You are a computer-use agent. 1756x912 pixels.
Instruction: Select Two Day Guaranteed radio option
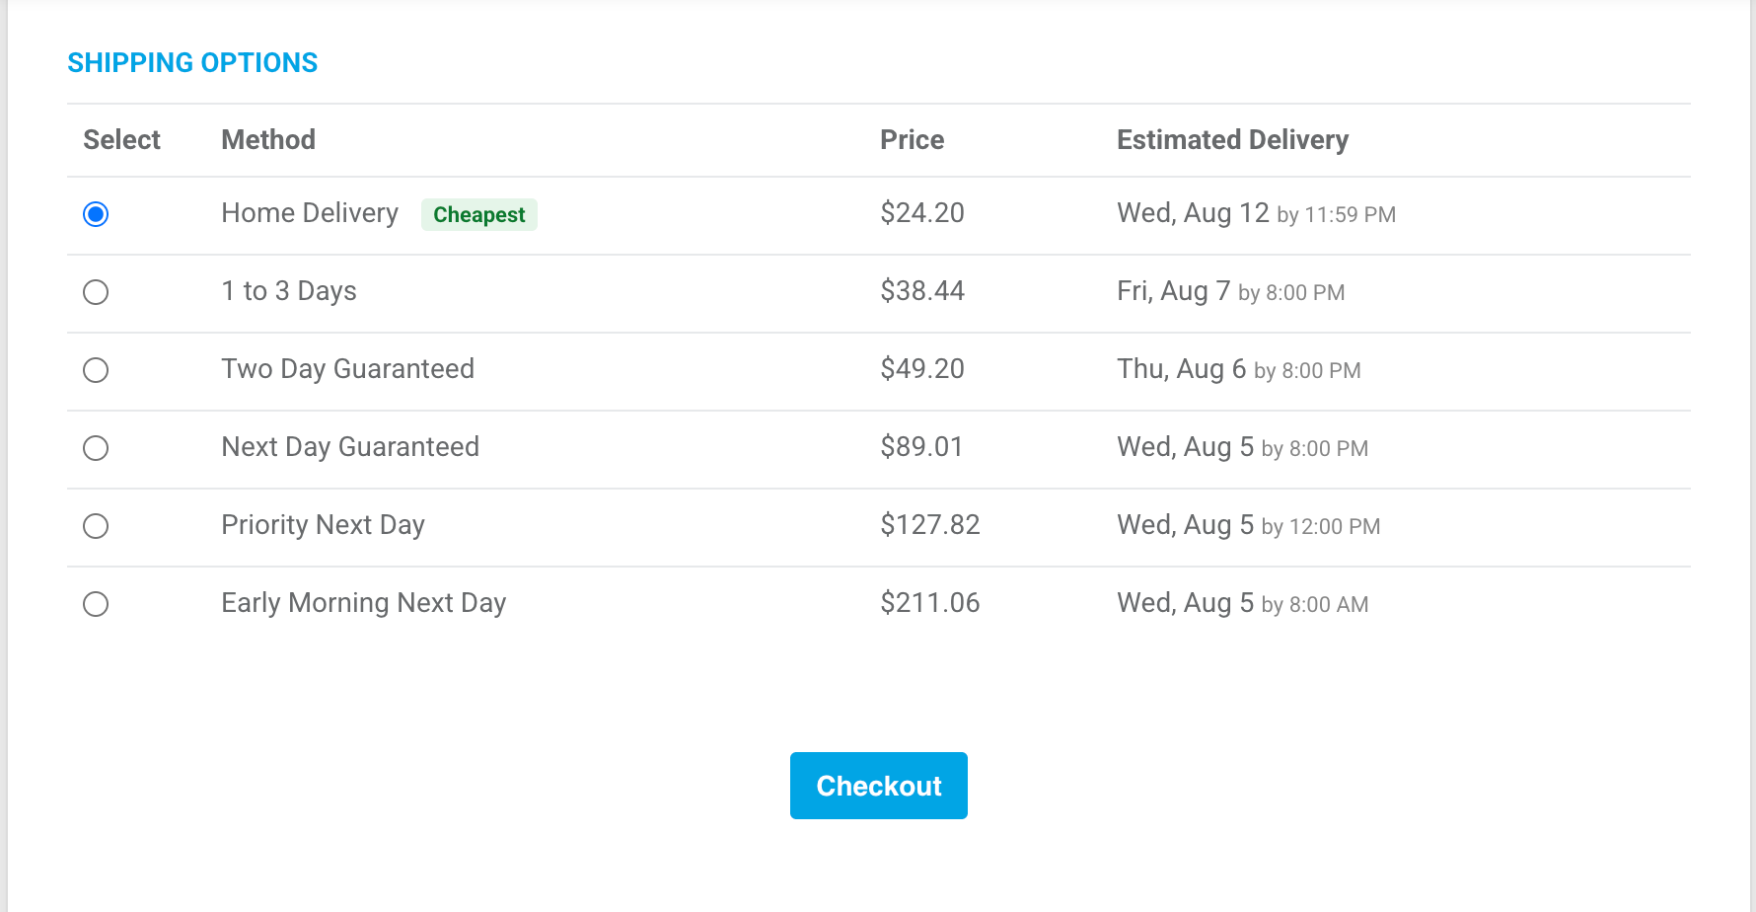(x=96, y=370)
